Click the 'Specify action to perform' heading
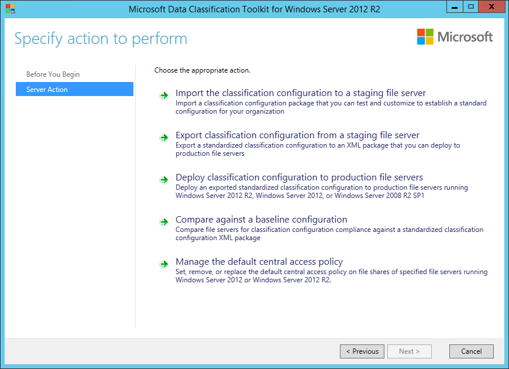The height and width of the screenshot is (369, 509). coord(101,39)
